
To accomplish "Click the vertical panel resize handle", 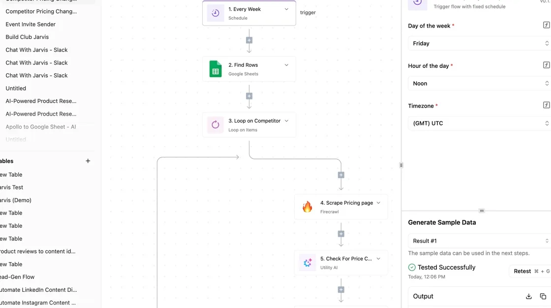I will (401, 165).
